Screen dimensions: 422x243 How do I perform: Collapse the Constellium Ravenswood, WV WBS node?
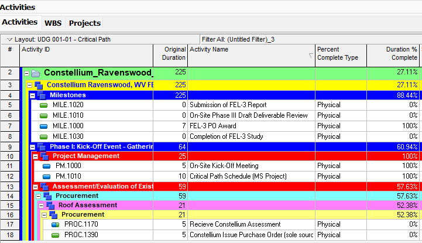pyautogui.click(x=30, y=85)
